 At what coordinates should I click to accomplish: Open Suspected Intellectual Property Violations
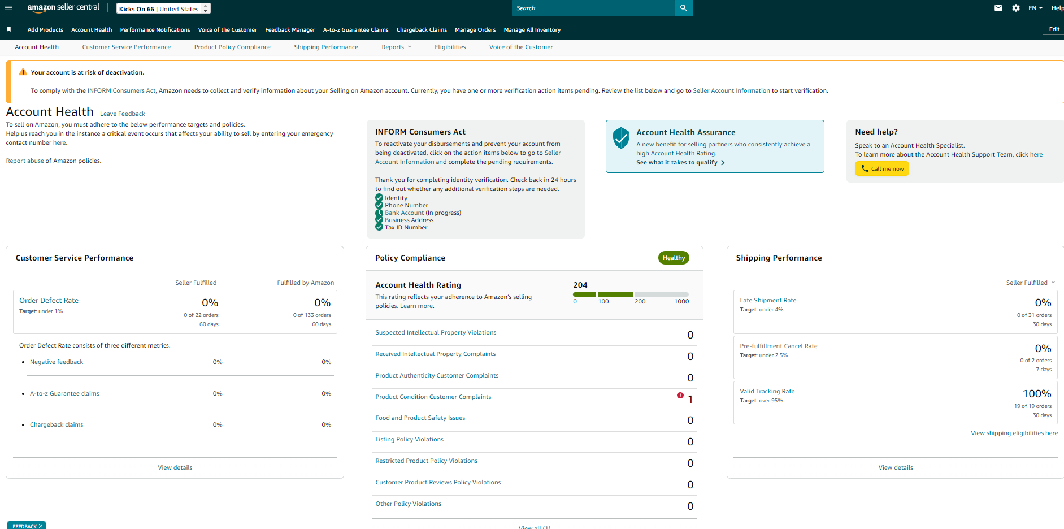coord(436,332)
